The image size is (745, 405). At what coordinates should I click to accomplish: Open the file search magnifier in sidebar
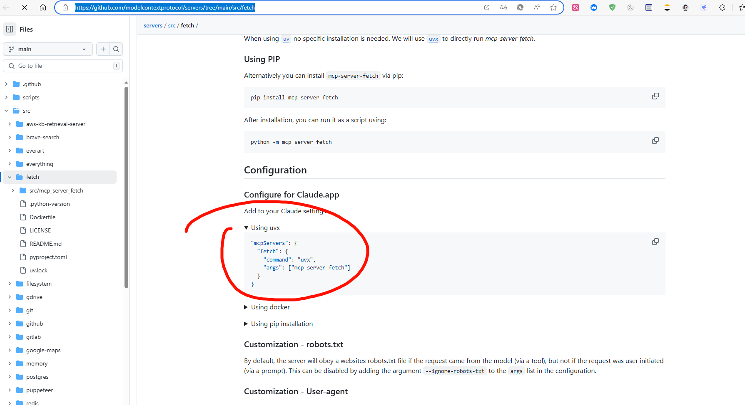pyautogui.click(x=116, y=49)
